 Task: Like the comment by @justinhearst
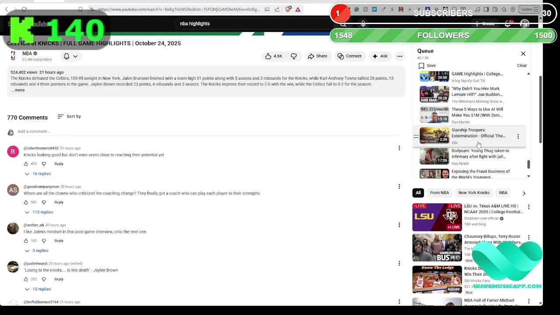tap(26, 279)
